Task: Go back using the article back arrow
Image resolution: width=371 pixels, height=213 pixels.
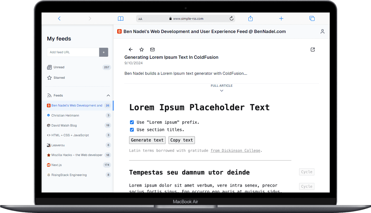Action: (131, 49)
